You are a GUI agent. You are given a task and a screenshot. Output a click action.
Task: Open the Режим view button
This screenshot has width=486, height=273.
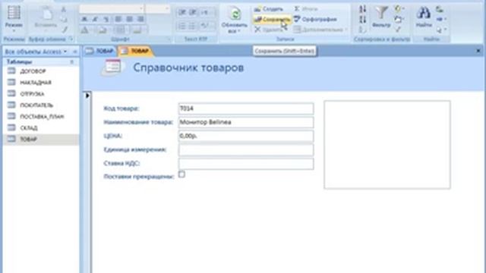(14, 18)
